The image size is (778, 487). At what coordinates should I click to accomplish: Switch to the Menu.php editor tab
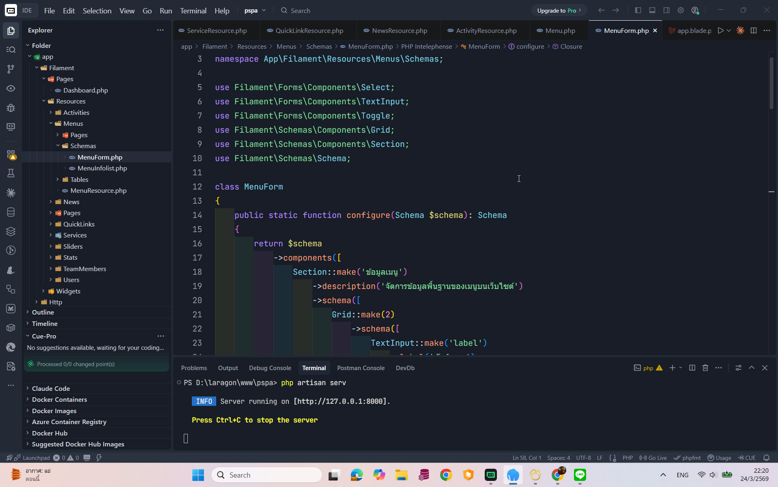click(x=560, y=30)
